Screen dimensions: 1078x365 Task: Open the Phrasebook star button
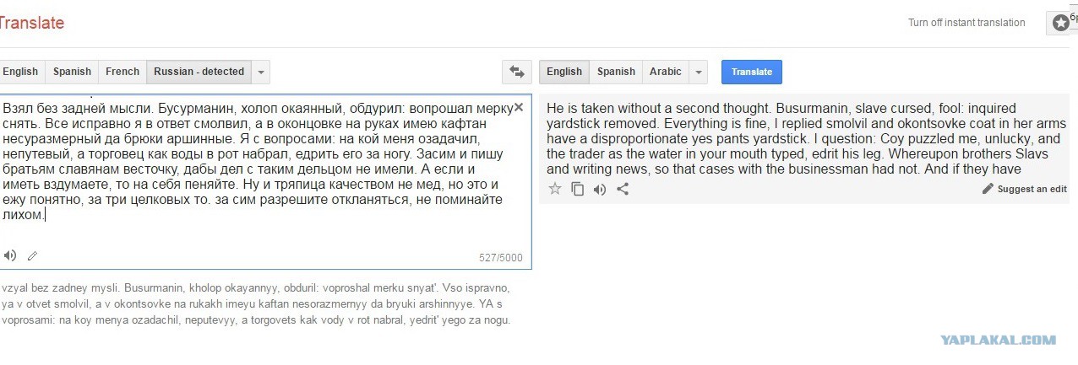tap(1061, 23)
